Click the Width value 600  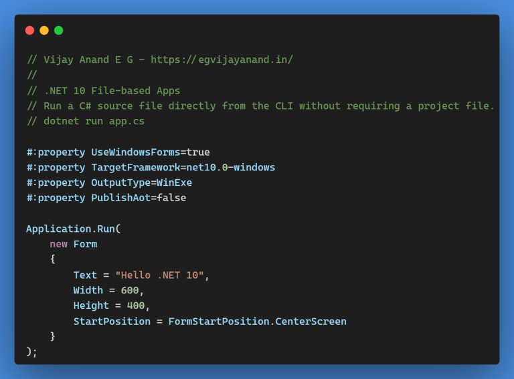(129, 290)
